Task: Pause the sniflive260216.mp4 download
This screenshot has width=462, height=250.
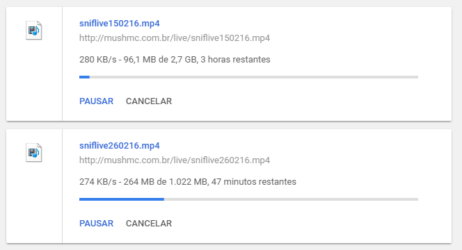Action: pos(96,224)
